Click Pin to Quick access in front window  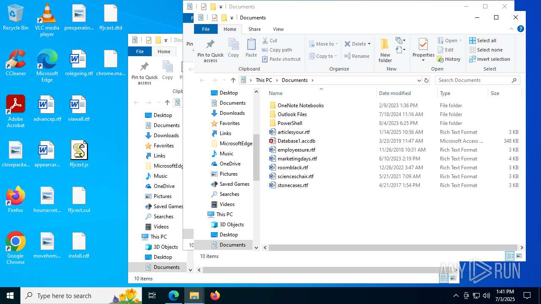210,51
